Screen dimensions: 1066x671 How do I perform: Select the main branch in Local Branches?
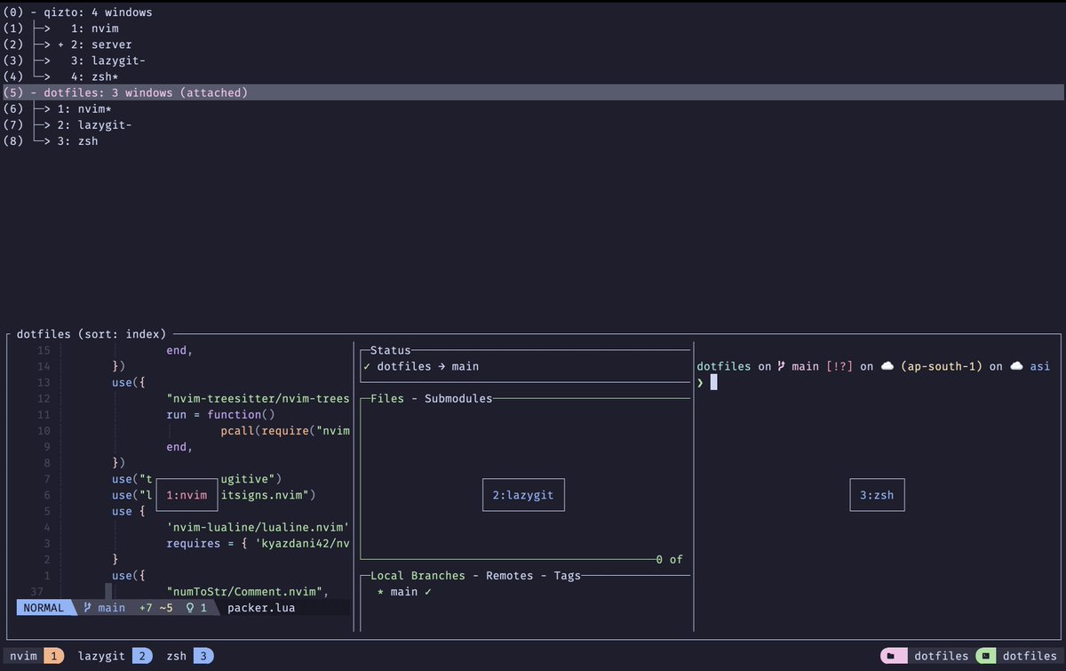(404, 592)
